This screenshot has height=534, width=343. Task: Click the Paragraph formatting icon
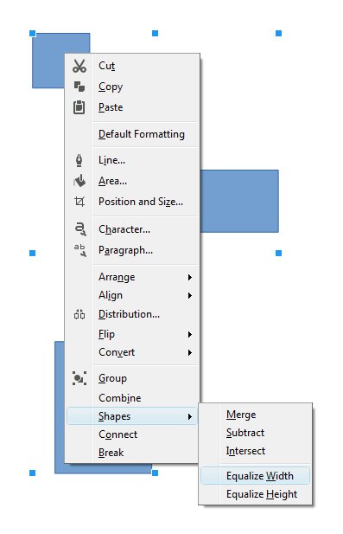(x=80, y=250)
